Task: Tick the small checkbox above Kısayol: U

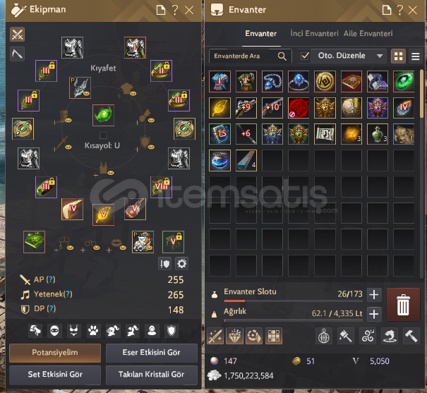Action: tap(103, 135)
